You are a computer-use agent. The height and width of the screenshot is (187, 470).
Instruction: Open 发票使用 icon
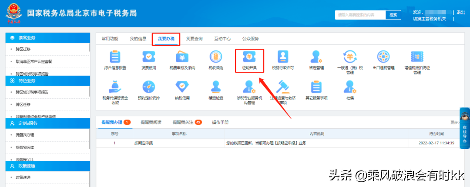pyautogui.click(x=149, y=57)
